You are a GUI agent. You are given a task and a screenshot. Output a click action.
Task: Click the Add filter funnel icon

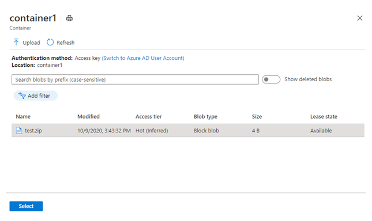click(22, 96)
